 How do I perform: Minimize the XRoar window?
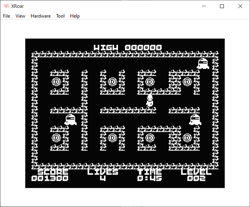(204, 6)
